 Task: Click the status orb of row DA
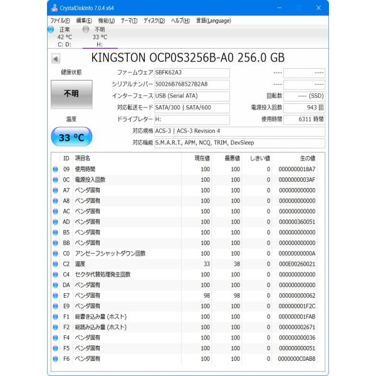[55, 285]
